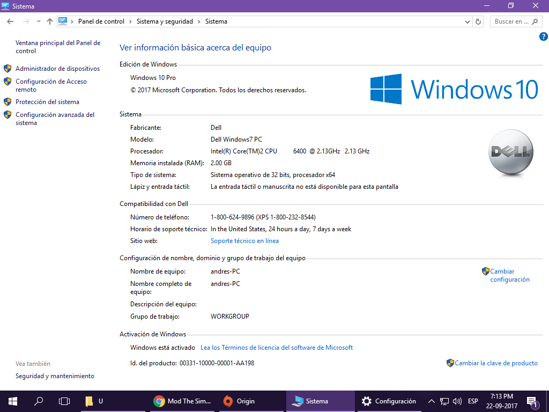Viewport: 549px width, 412px height.
Task: Go up one level with up arrow
Action: (x=50, y=21)
